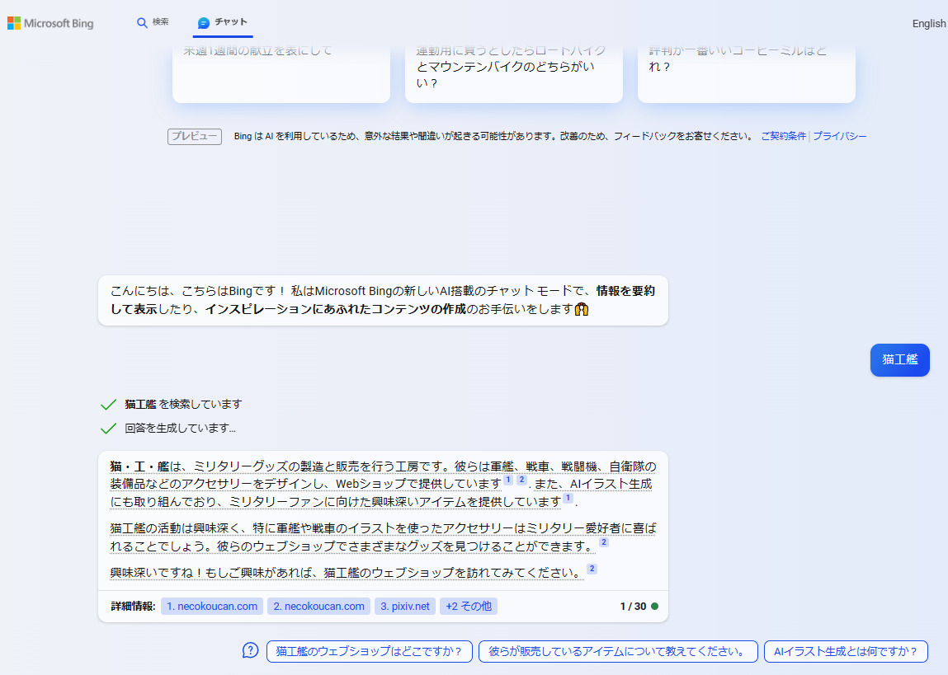The height and width of the screenshot is (675, 948).
Task: Click the checkmark beside 回答を生成しています
Action: pyautogui.click(x=108, y=429)
